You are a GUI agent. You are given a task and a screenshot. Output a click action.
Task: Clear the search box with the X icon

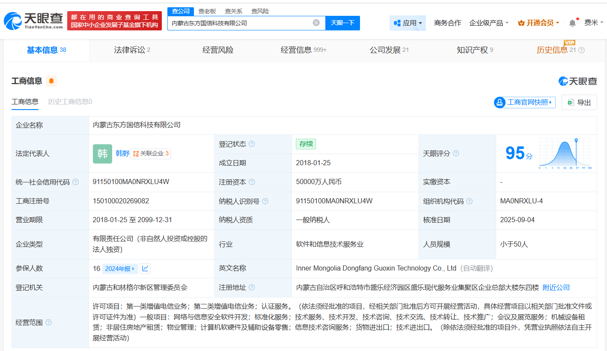(x=315, y=23)
